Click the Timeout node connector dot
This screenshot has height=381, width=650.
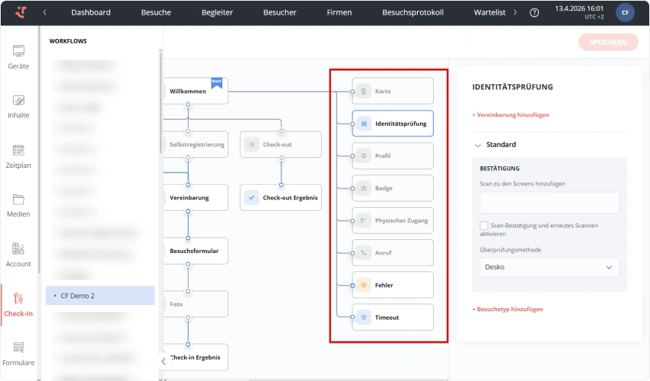(x=353, y=317)
